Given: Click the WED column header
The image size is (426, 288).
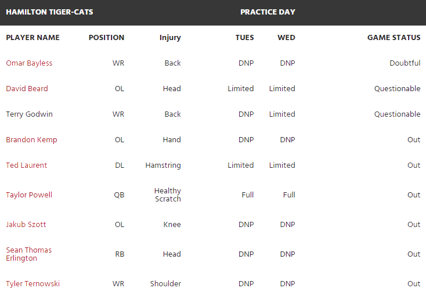Looking at the screenshot, I should coord(286,38).
